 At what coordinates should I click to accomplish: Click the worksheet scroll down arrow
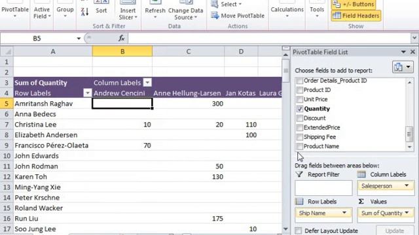click(x=285, y=229)
